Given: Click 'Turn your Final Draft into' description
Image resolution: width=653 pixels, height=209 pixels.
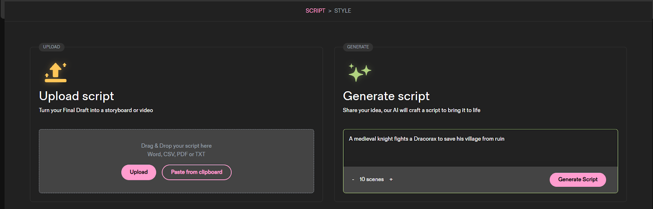Looking at the screenshot, I should point(96,110).
